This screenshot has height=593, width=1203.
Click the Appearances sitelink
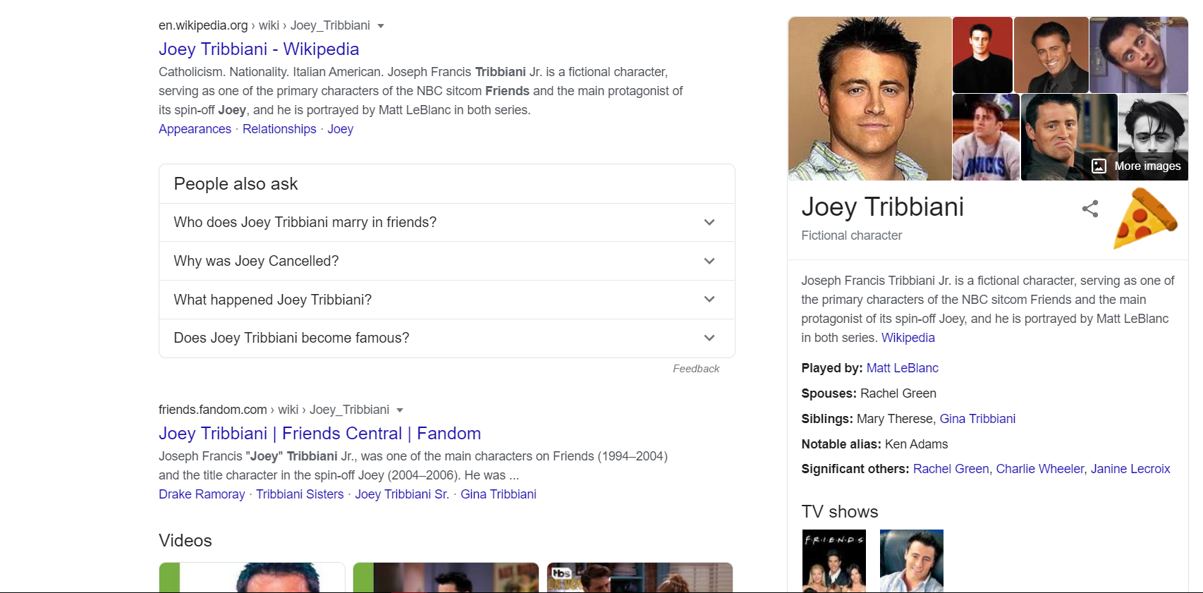(x=195, y=129)
